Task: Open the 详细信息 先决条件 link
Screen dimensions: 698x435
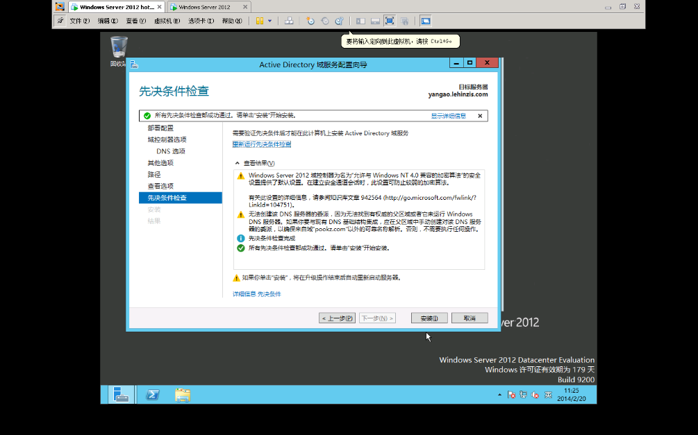Action: 257,294
